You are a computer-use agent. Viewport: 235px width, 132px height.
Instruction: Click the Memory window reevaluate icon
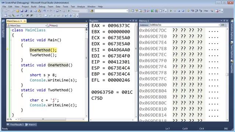pos(223,25)
